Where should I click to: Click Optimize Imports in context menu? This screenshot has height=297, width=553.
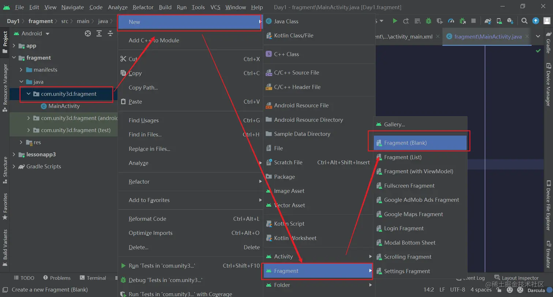pos(190,233)
